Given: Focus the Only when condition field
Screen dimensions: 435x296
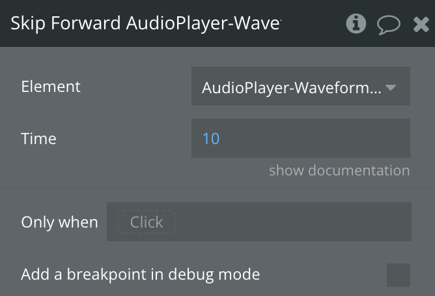Looking at the screenshot, I should [x=293, y=222].
